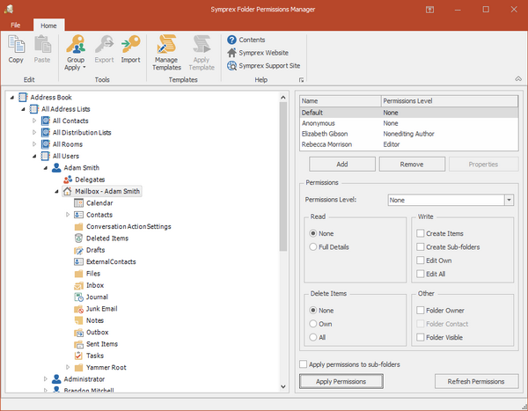Check Folder Owner option
Viewport: 528px width, 411px height.
[421, 311]
